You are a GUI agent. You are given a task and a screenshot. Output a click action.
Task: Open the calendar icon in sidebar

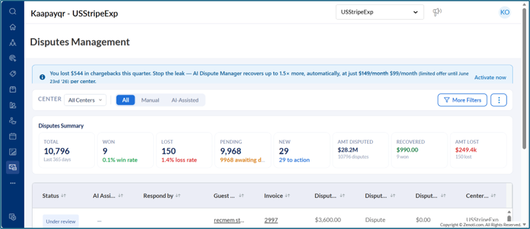pyautogui.click(x=12, y=136)
